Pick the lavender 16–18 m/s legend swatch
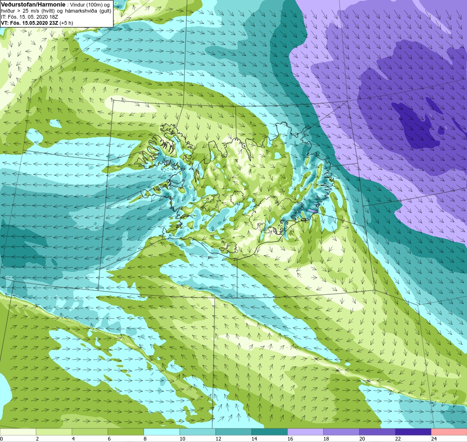The height and width of the screenshot is (442, 467). 305,432
